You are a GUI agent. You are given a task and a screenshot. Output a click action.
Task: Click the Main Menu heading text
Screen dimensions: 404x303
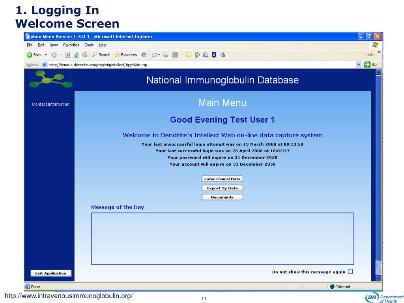223,103
